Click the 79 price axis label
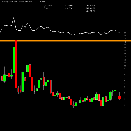The height and width of the screenshot is (131, 131). [125, 81]
